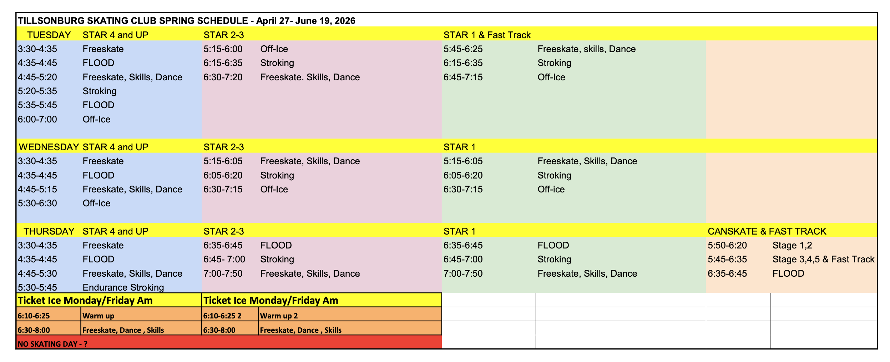
Task: Select the Stage 3,4,5 & Fast Track cell
Action: (x=823, y=259)
